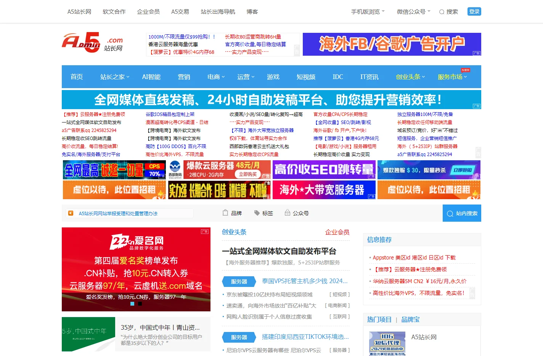Viewport: 543px width, 356px height.
Task: Open the 短视频 nav item
Action: [x=306, y=77]
